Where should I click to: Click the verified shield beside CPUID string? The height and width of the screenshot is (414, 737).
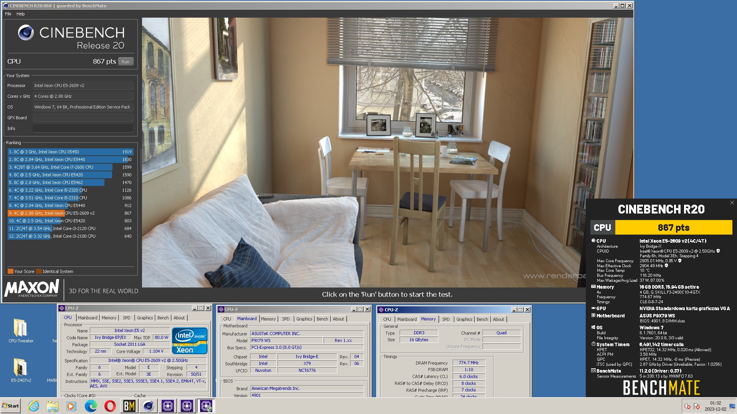(718, 251)
